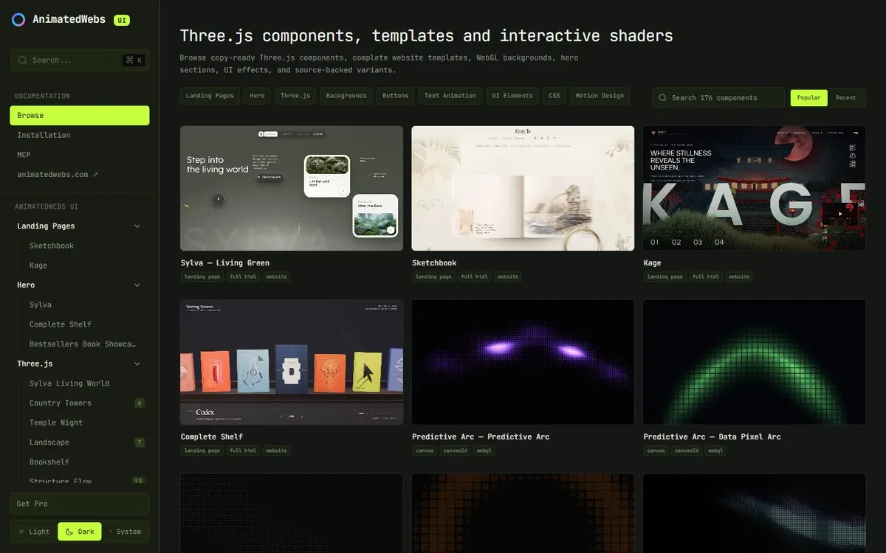Screen dimensions: 886x553
Task: Filter by CSS tag
Action: point(554,96)
